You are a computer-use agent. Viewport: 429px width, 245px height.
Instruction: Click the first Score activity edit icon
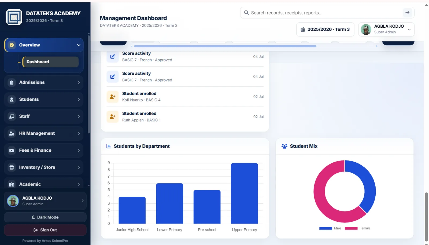113,57
